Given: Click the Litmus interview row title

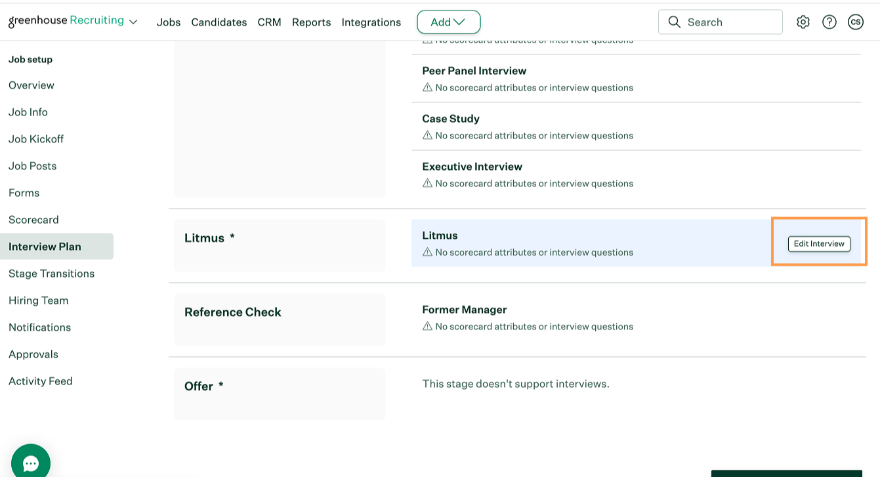Looking at the screenshot, I should coord(440,236).
